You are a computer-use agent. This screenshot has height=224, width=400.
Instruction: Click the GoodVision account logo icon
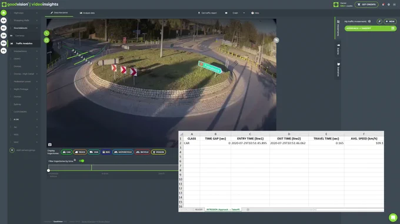pos(336,4)
